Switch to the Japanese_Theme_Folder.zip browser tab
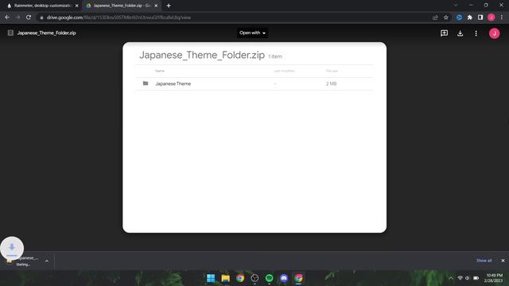Image resolution: width=509 pixels, height=286 pixels. point(122,6)
